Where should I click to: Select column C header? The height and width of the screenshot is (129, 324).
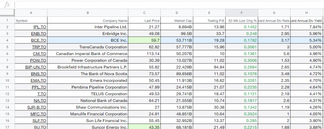tap(144, 13)
